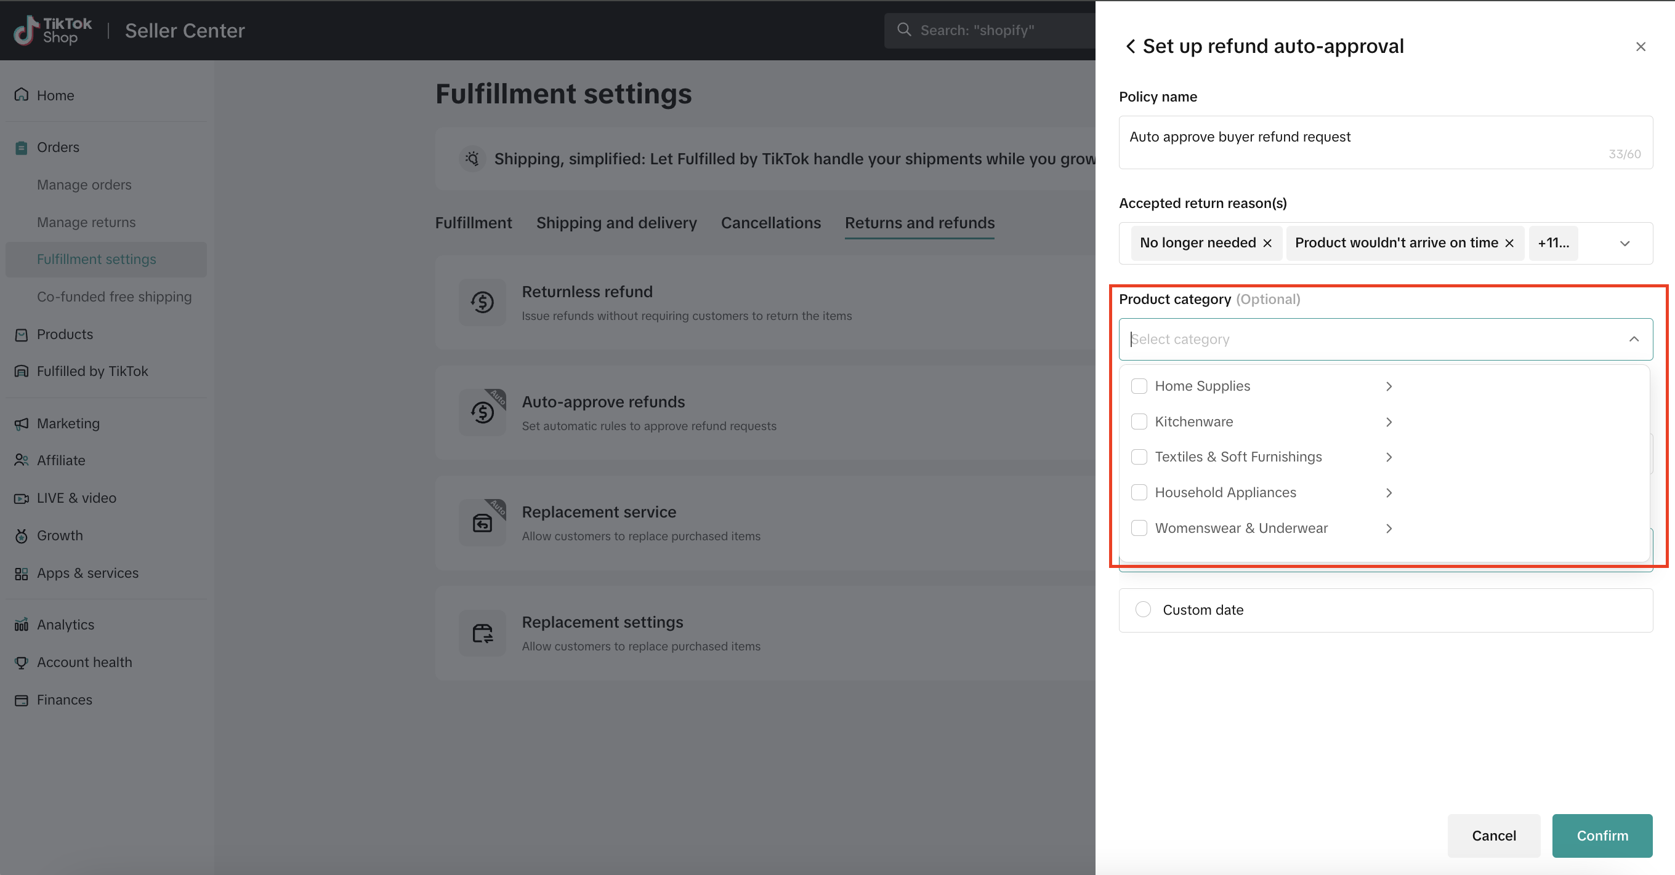Expand the Household Appliances subcategories
This screenshot has width=1675, height=875.
point(1388,493)
